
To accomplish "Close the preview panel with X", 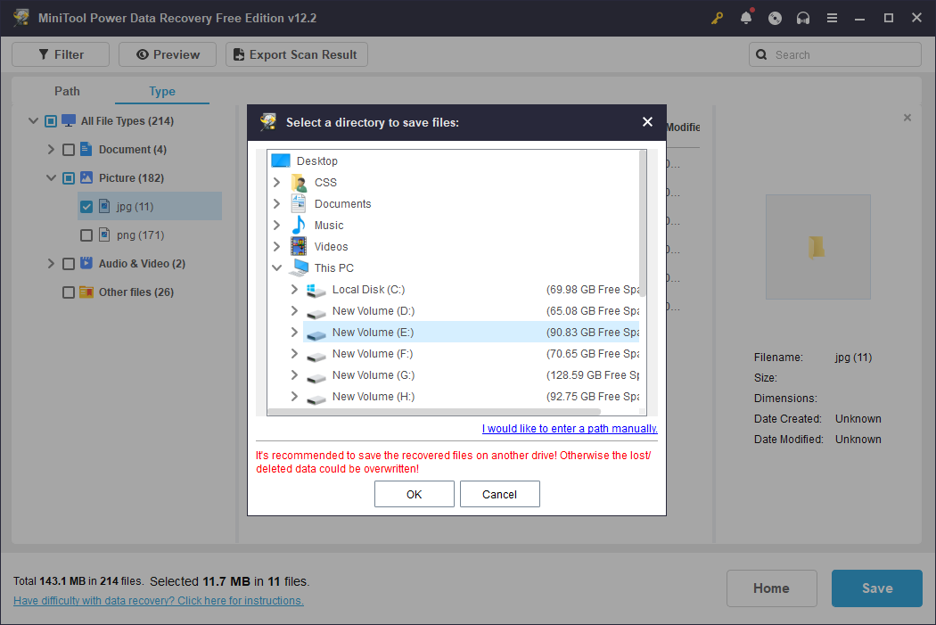I will (907, 118).
